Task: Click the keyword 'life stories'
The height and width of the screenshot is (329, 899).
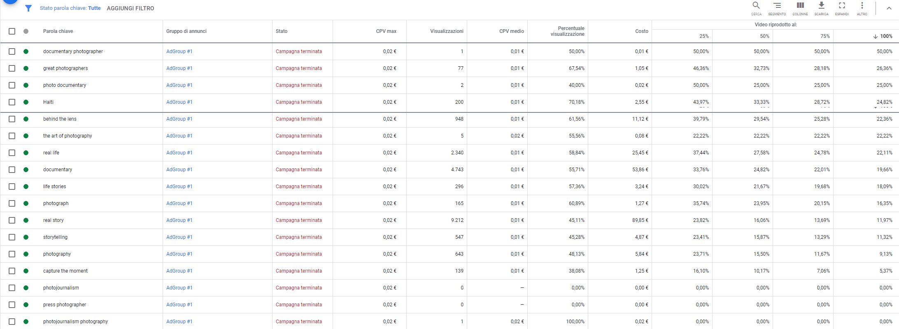Action: (x=54, y=187)
